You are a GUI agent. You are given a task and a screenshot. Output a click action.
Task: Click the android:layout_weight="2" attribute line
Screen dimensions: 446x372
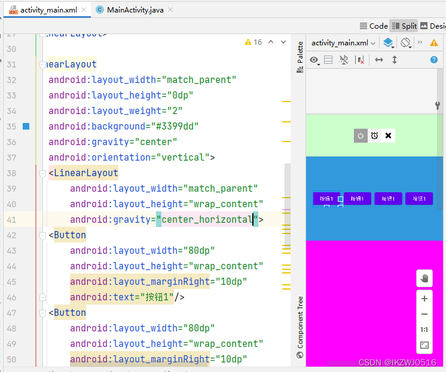(115, 111)
